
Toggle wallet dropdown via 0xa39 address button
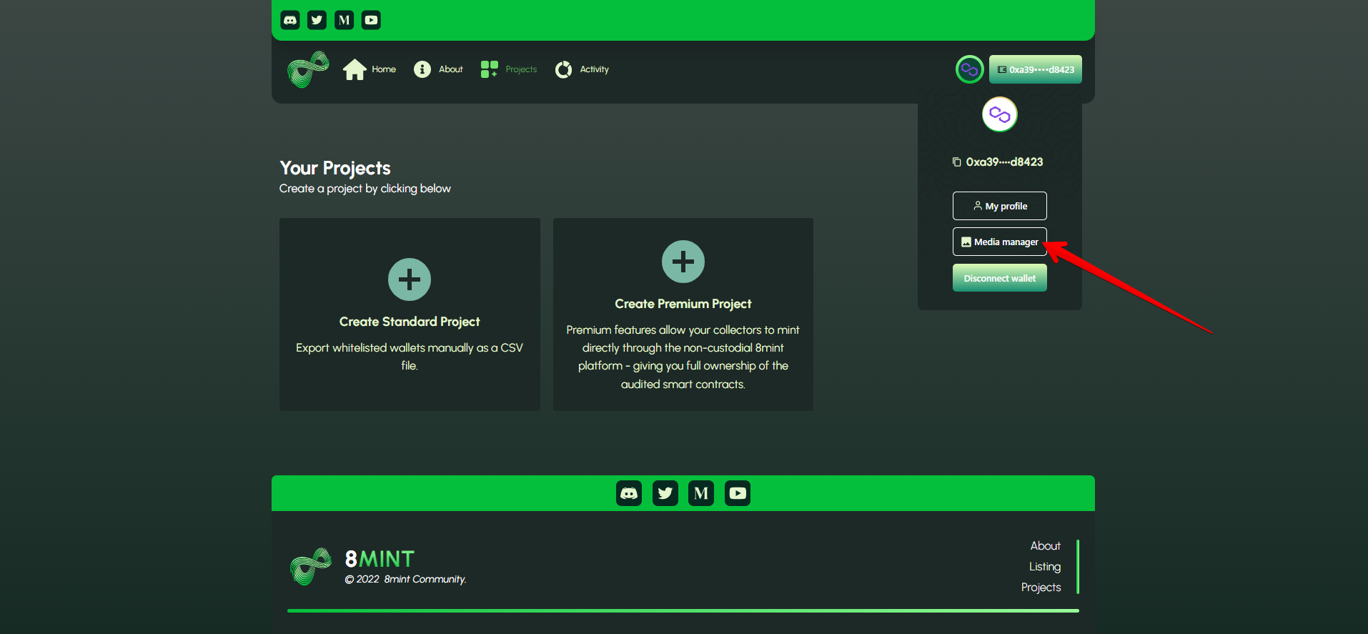point(1036,69)
